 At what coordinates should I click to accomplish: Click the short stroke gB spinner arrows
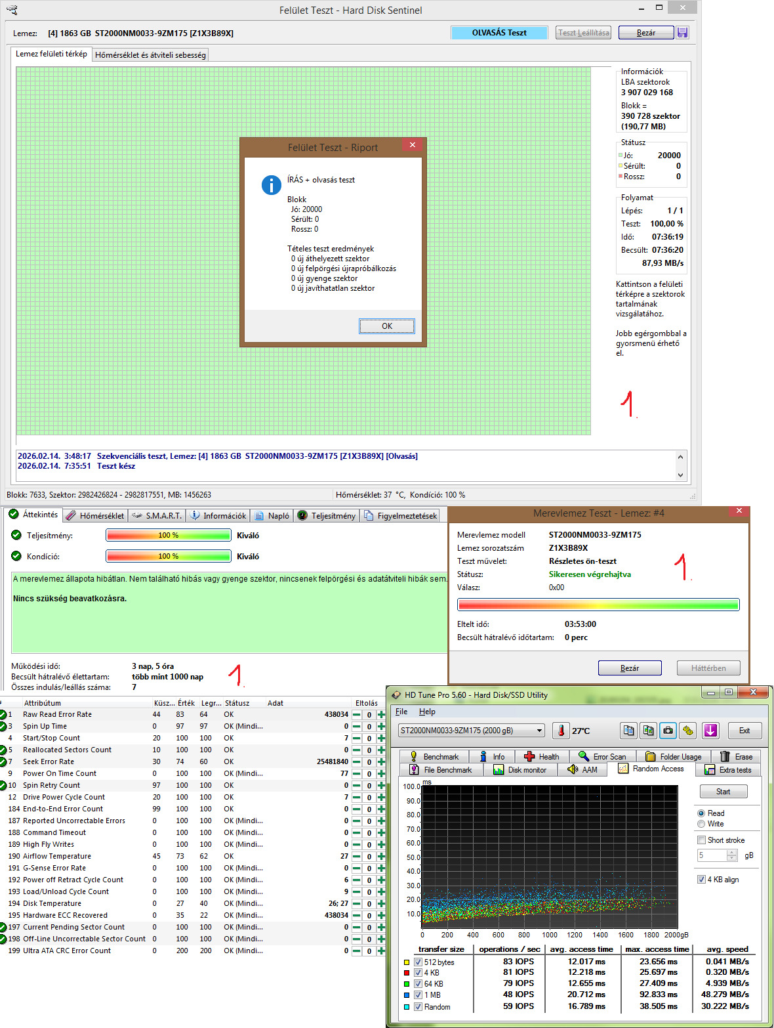click(732, 855)
